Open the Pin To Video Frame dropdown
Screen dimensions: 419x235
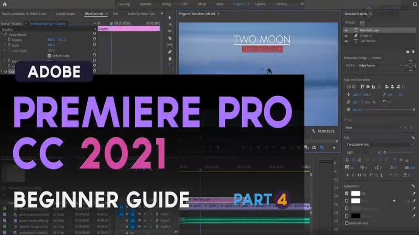(380, 65)
